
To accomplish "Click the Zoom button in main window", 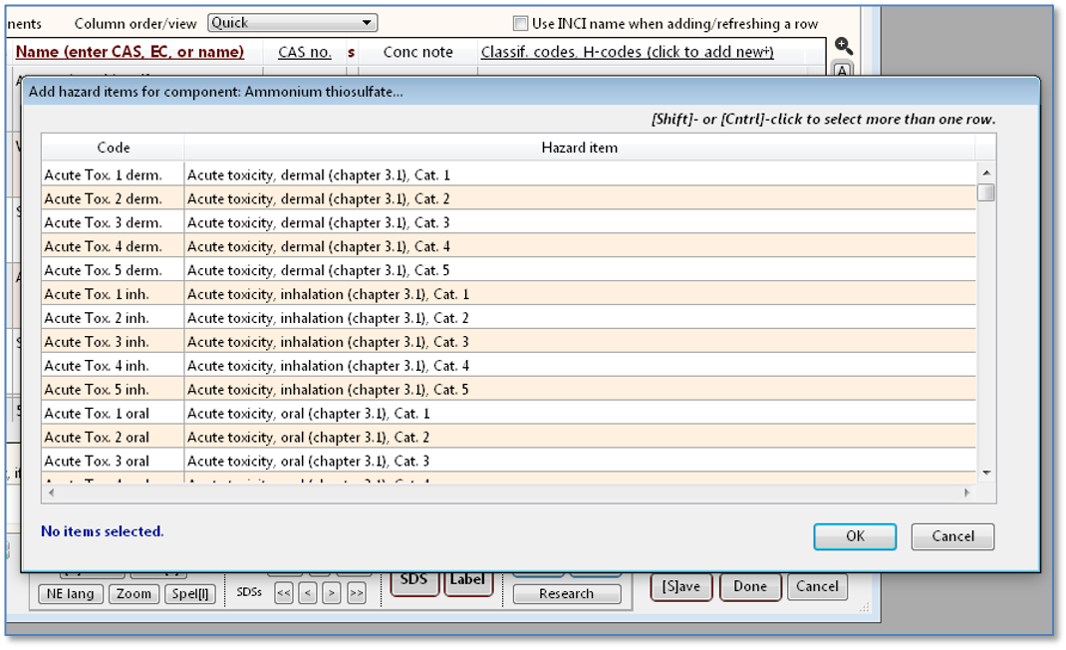I will pos(133,593).
